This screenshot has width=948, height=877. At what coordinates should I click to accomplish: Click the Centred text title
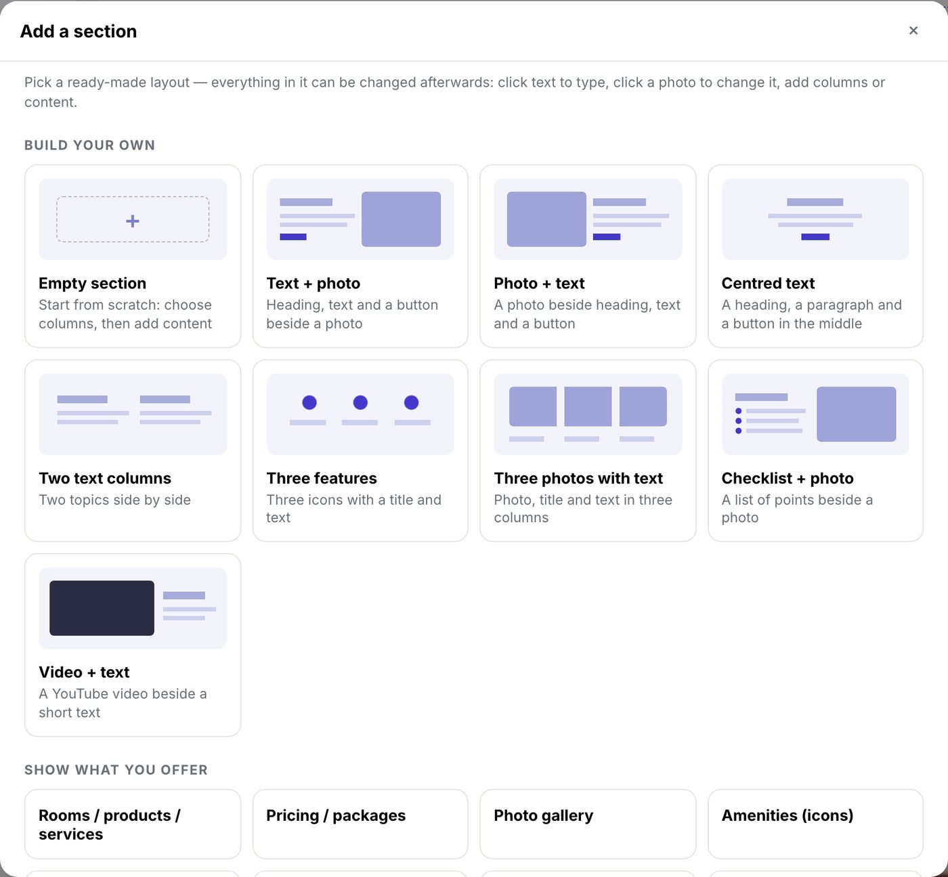[x=768, y=283]
